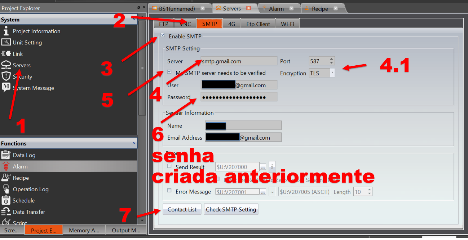
Task: Pin the Project Explorer panel
Action: coord(139,7)
